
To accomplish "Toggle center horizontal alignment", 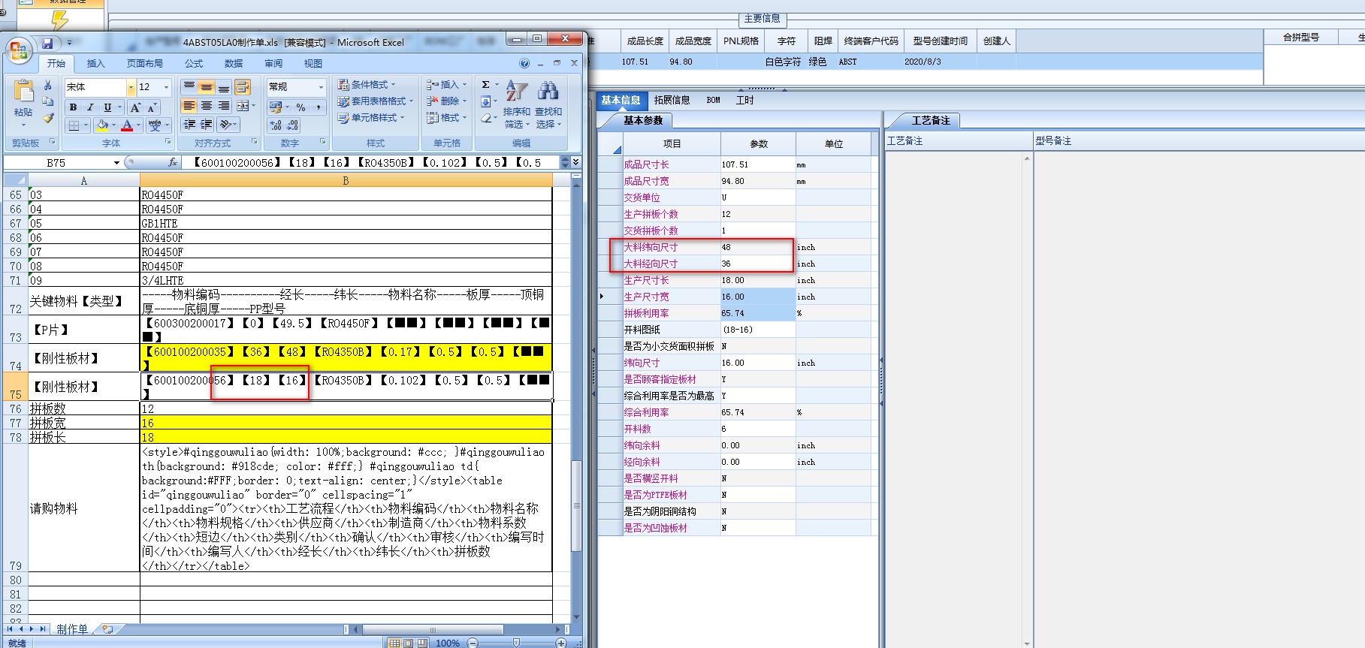I will (x=207, y=106).
